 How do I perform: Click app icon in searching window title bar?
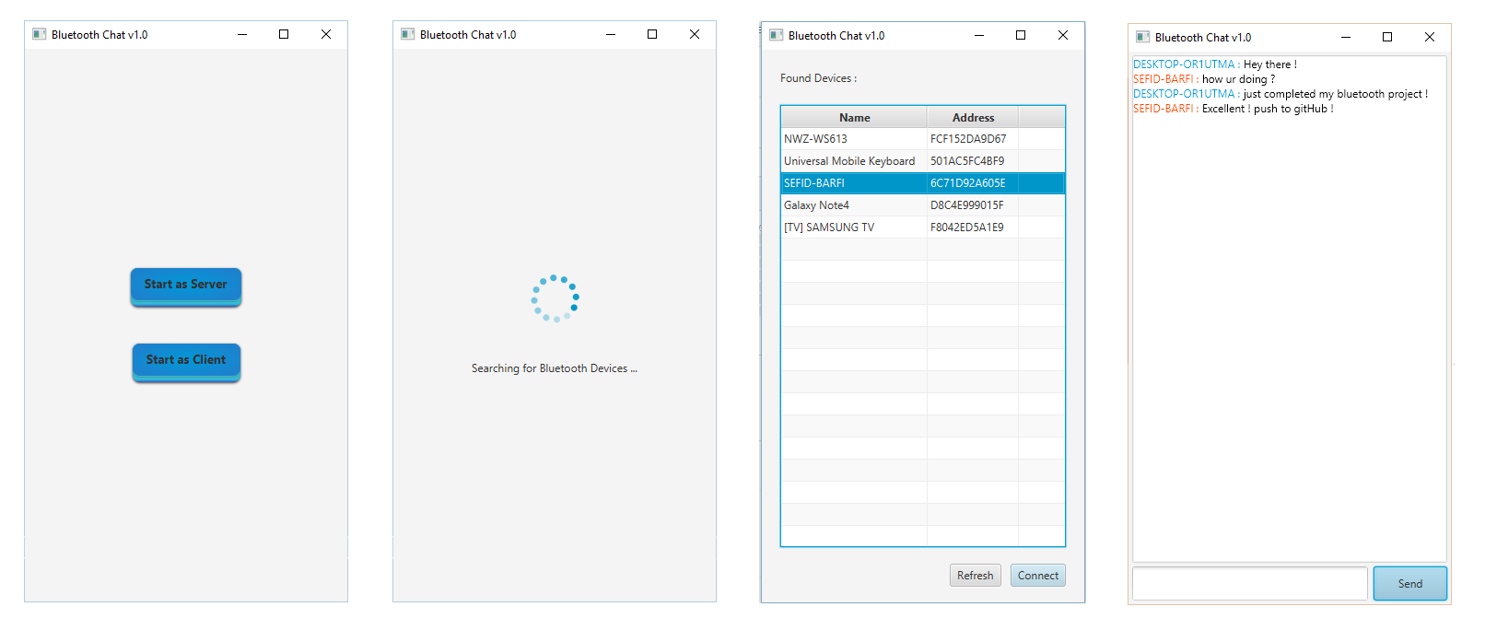(407, 34)
